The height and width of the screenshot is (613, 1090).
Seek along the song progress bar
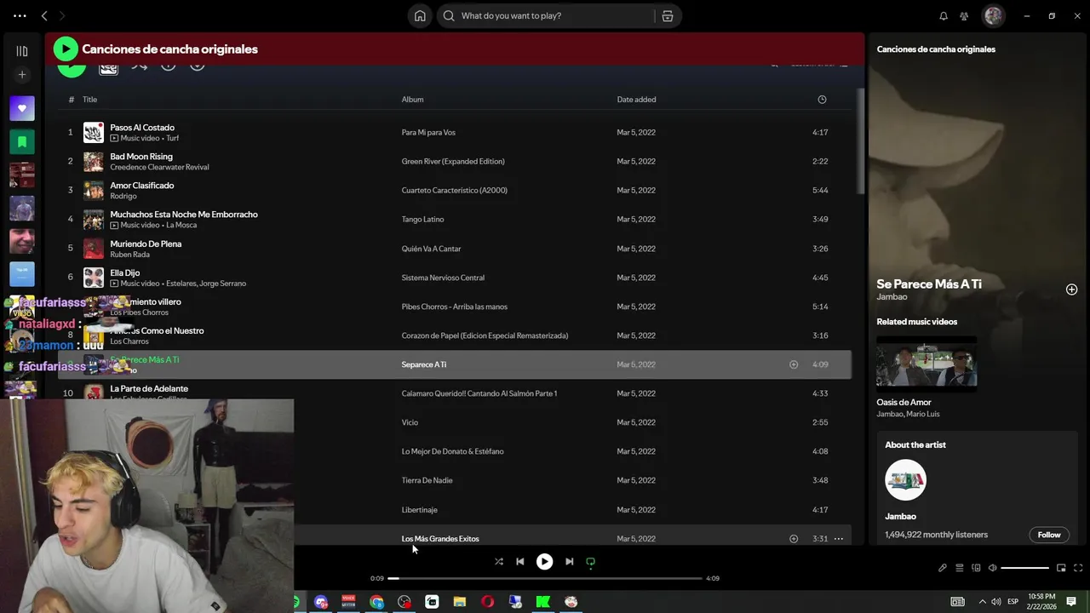[545, 578]
